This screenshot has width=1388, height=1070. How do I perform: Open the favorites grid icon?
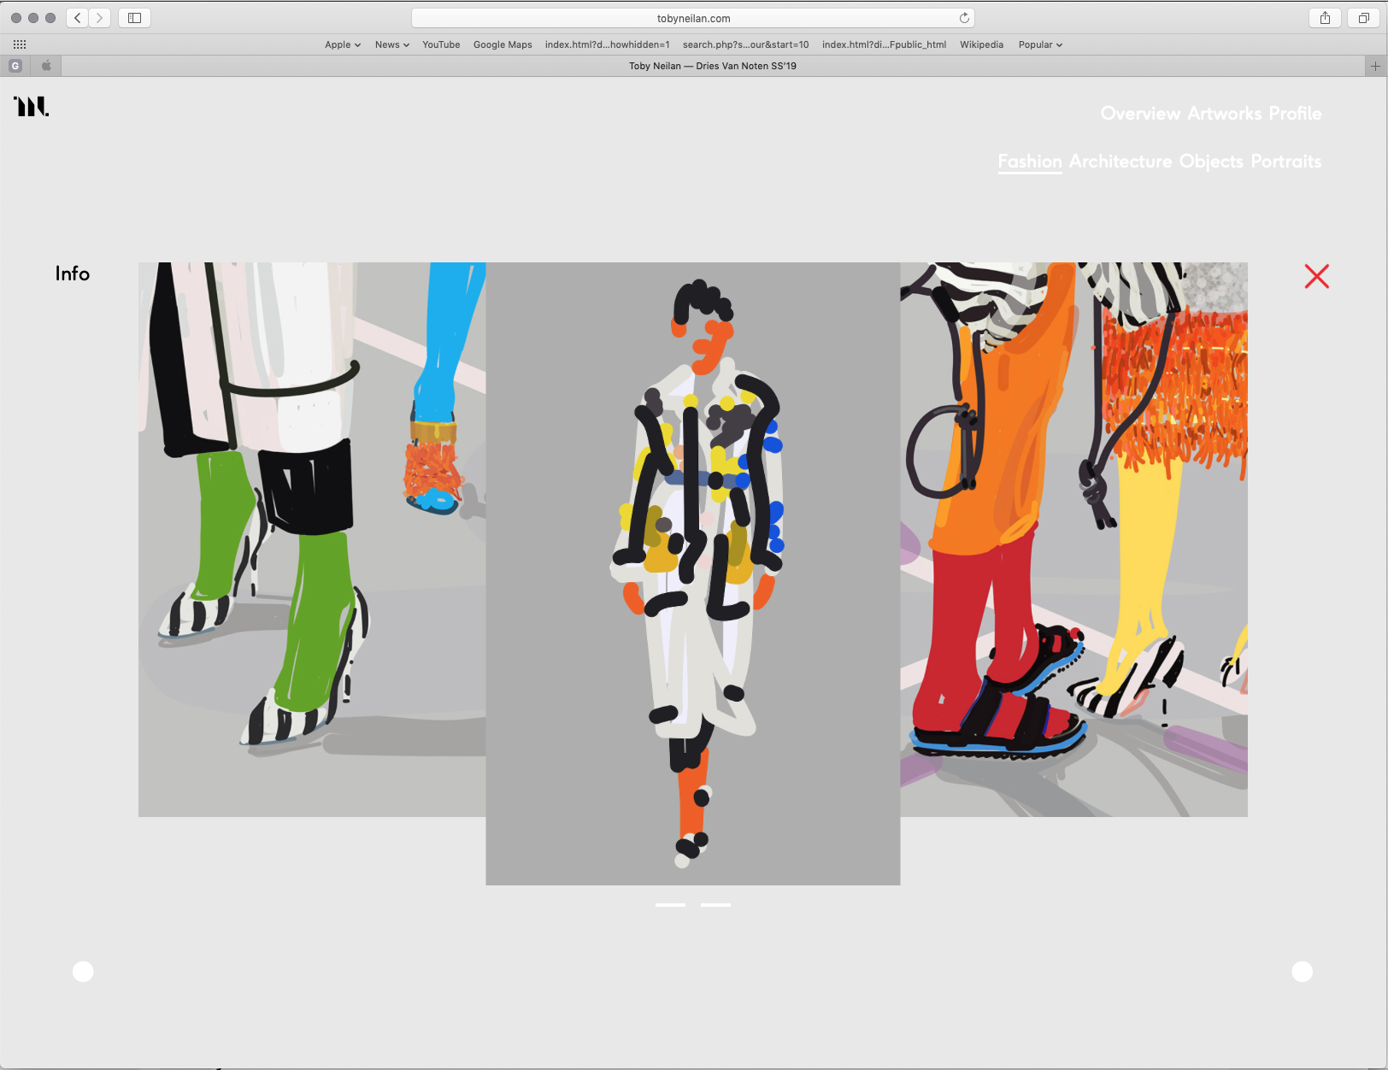(x=20, y=44)
